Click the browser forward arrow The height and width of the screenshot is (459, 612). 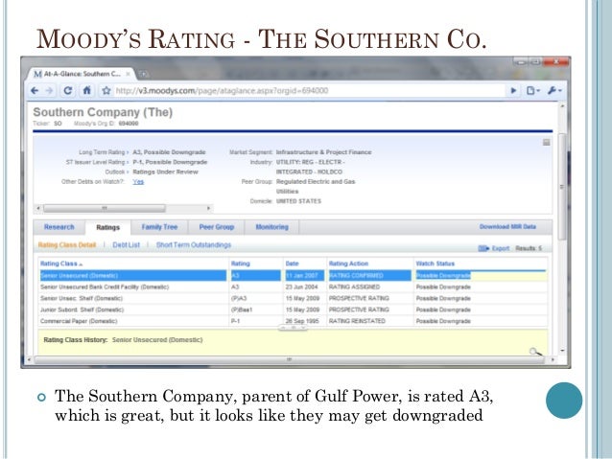pyautogui.click(x=49, y=90)
